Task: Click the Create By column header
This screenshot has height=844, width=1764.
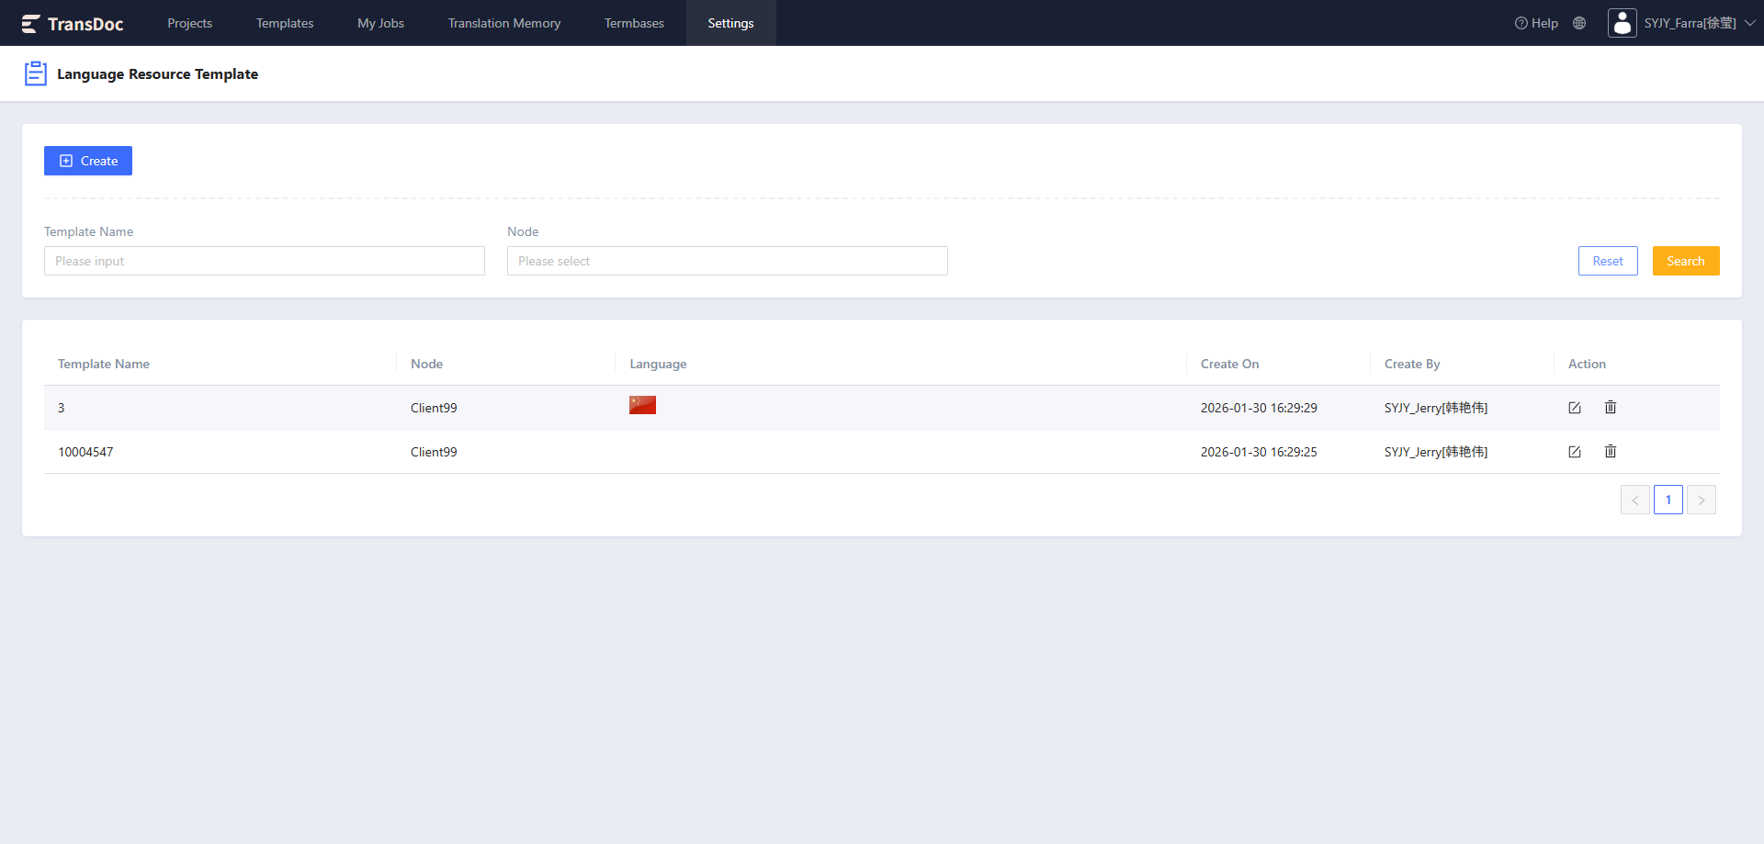Action: click(1412, 364)
